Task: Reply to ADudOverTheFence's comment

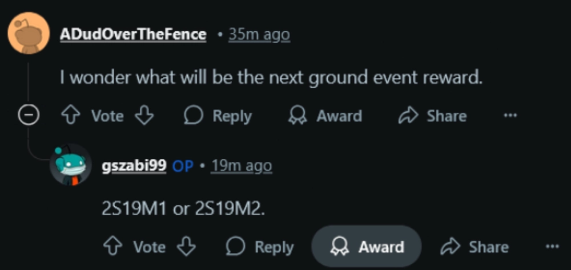Action: (x=218, y=116)
